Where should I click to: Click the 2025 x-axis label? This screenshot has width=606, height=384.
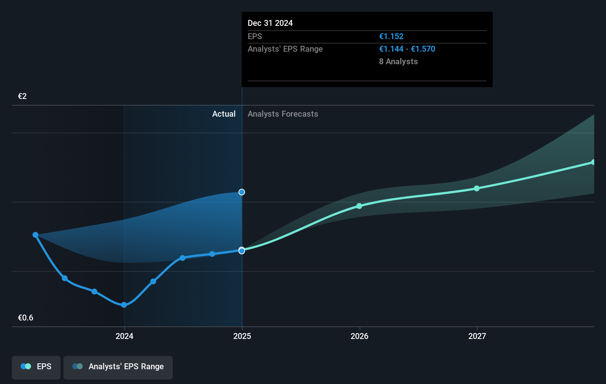click(242, 336)
